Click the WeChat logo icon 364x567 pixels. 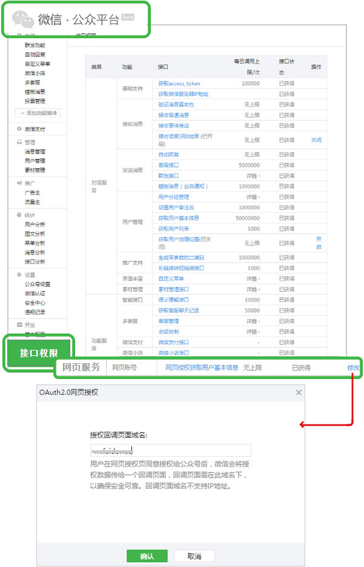click(23, 19)
